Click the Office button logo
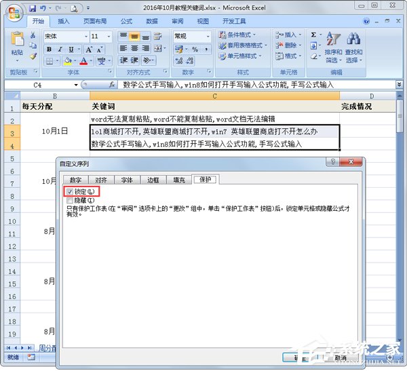 pos(12,12)
